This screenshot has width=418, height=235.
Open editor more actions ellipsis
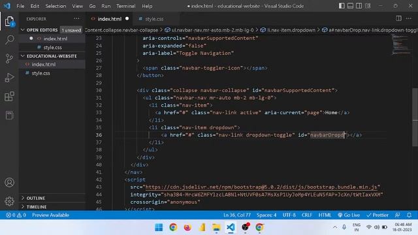coord(409,18)
